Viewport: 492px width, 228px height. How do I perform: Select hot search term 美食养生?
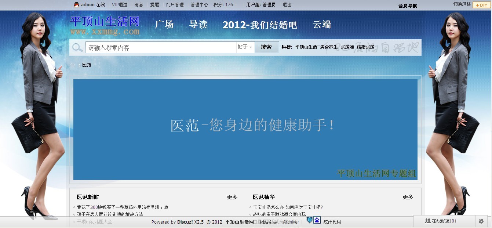329,47
